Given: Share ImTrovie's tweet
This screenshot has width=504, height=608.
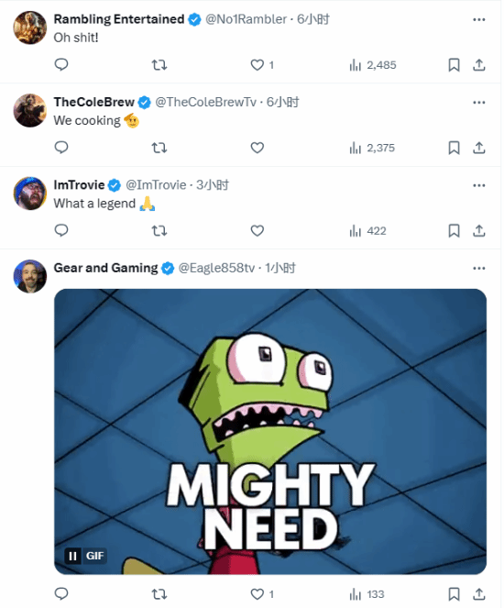Looking at the screenshot, I should pyautogui.click(x=479, y=231).
